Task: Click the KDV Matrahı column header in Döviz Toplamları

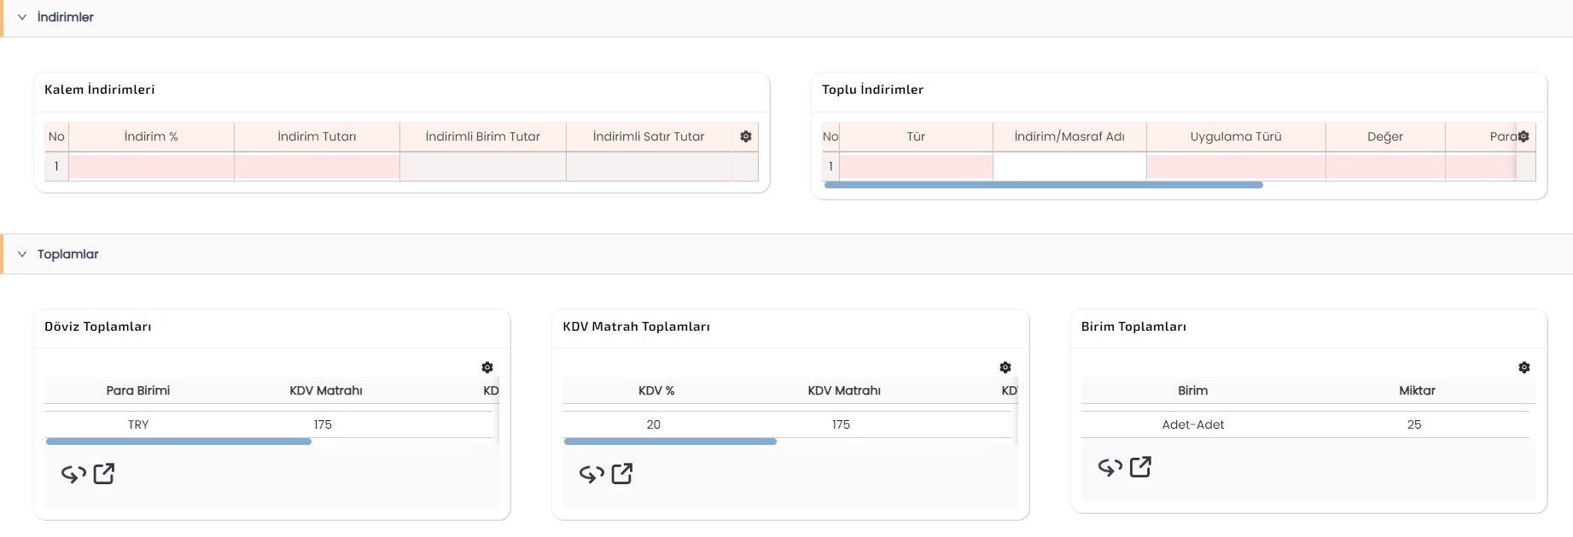Action: point(326,390)
